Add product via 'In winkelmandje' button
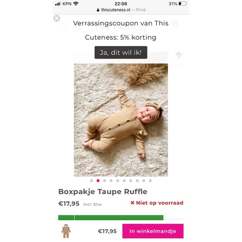The height and width of the screenshot is (242, 242). (x=153, y=231)
